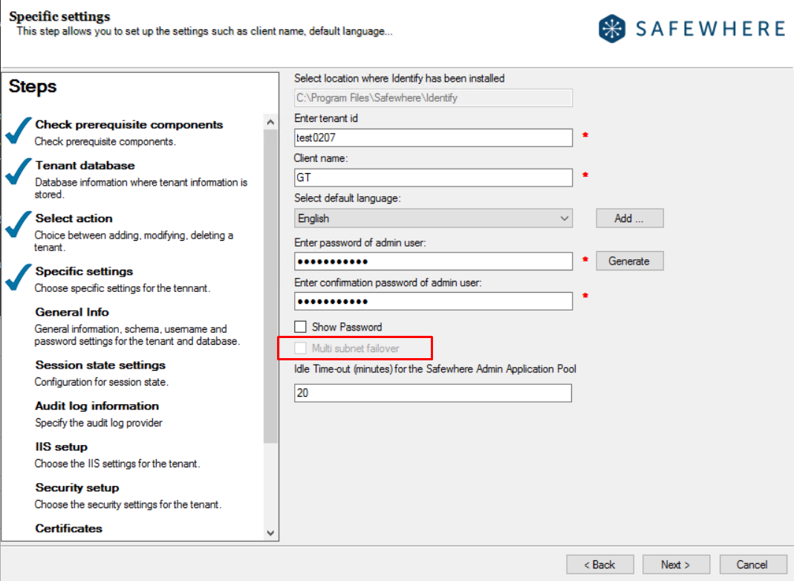Open the Select default language dropdown
The image size is (794, 581).
coord(433,218)
